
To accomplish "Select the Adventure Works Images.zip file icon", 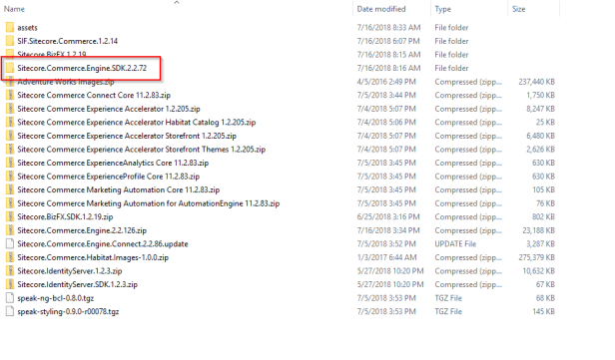I will 10,82.
